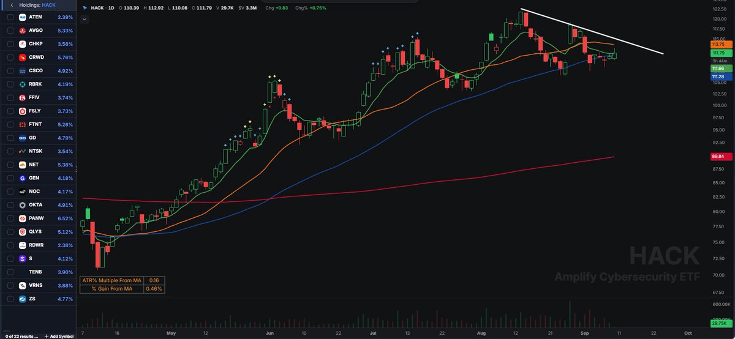Select the GD ticker row
The image size is (735, 339).
tap(38, 138)
